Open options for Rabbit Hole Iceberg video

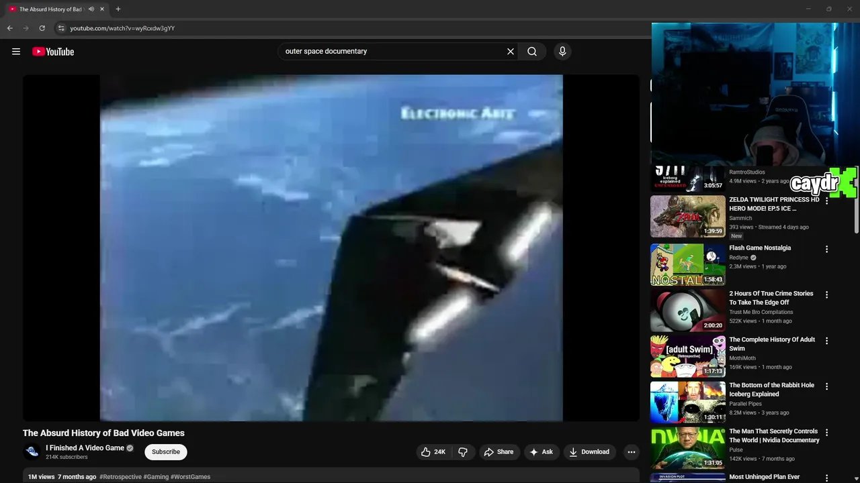827,386
